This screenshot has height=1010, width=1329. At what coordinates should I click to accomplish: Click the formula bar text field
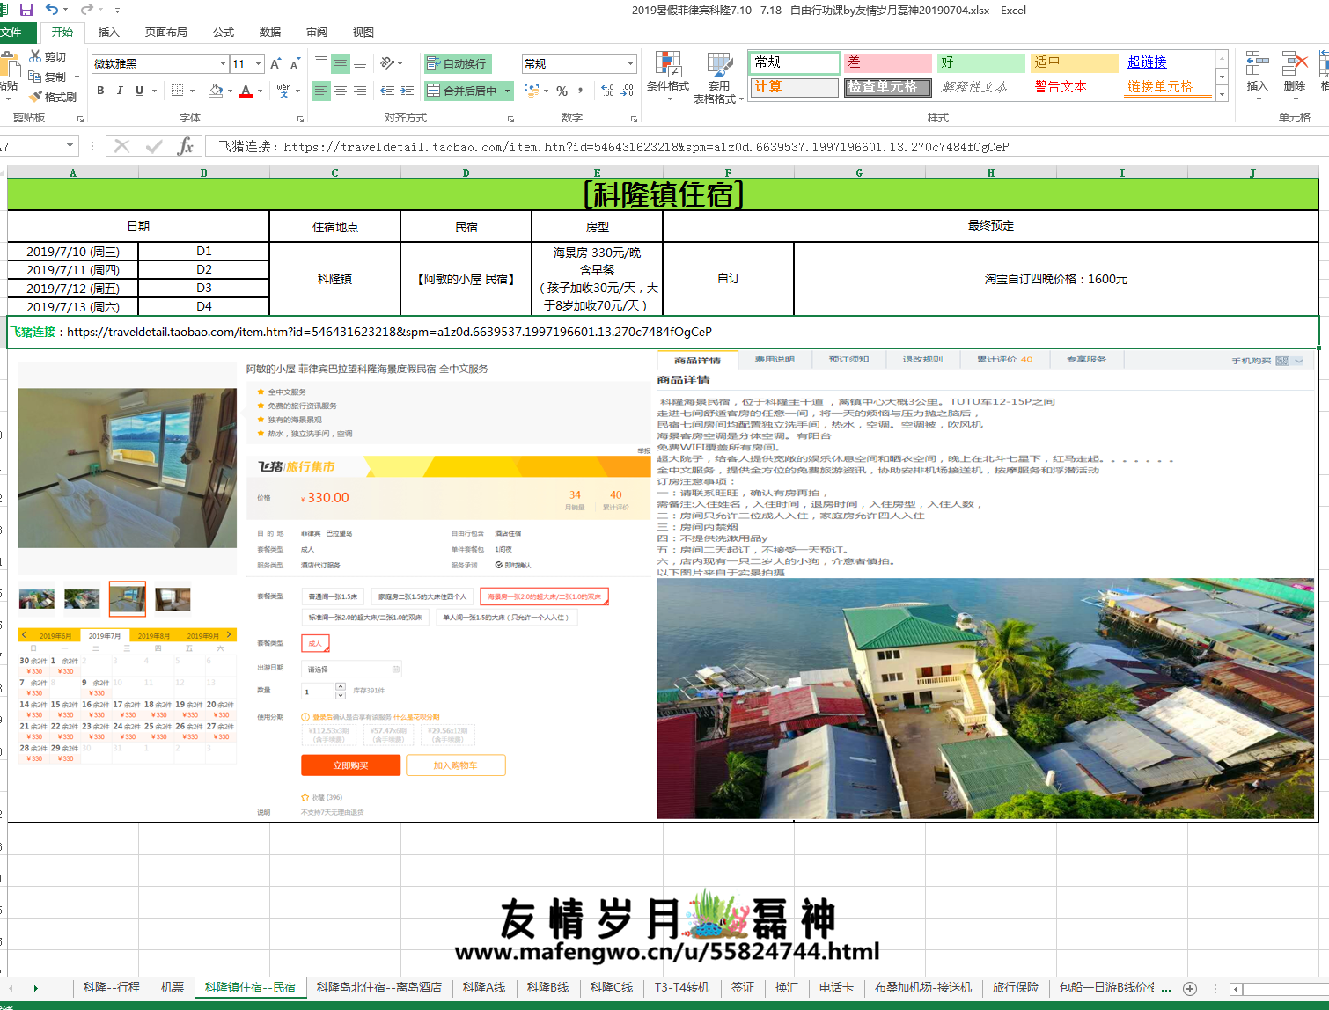coord(766,146)
